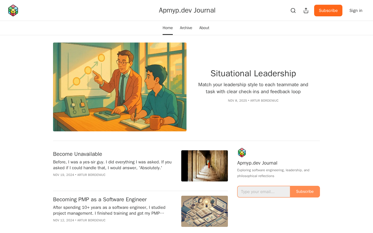Click the share icon in the header
The height and width of the screenshot is (233, 373).
(x=306, y=10)
